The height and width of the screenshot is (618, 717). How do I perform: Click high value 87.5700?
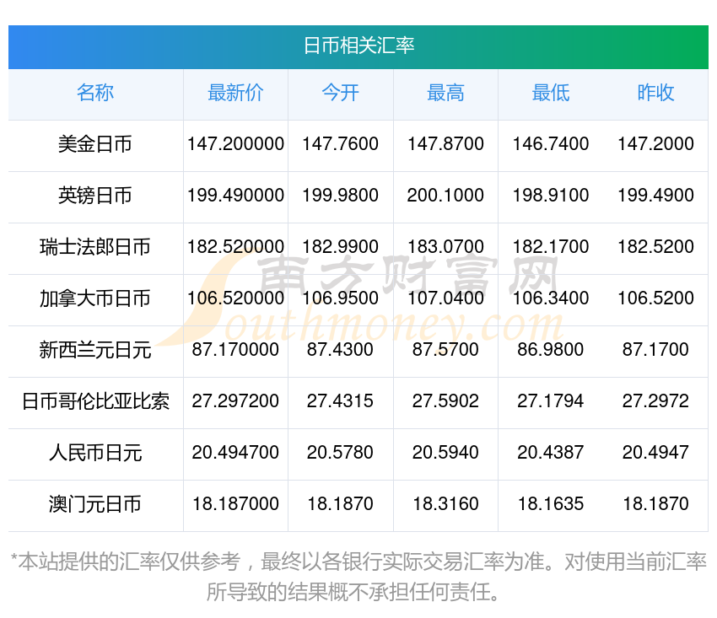[x=445, y=350]
